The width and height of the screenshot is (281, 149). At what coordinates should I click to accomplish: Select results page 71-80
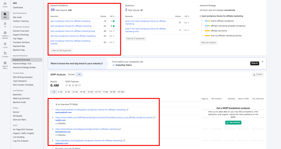105,92
